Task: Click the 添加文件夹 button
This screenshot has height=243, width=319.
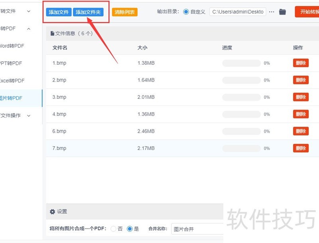Action: click(x=88, y=12)
